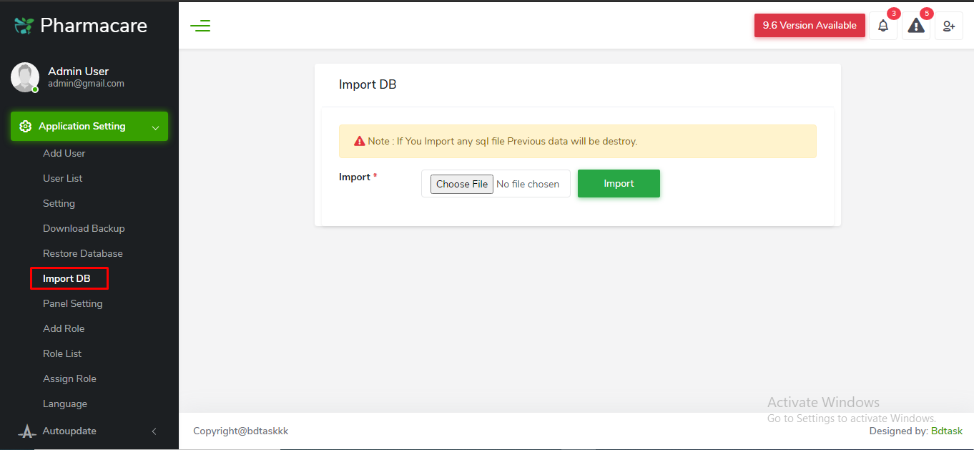974x450 pixels.
Task: Open Restore Database from sidebar
Action: pyautogui.click(x=82, y=253)
